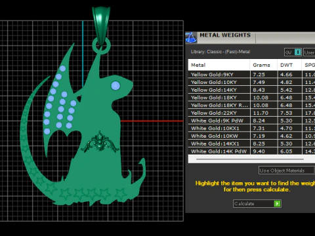Viewport: 315px width, 236px height.
Task: Click the 11.70 grams cell
Action: 264,113
